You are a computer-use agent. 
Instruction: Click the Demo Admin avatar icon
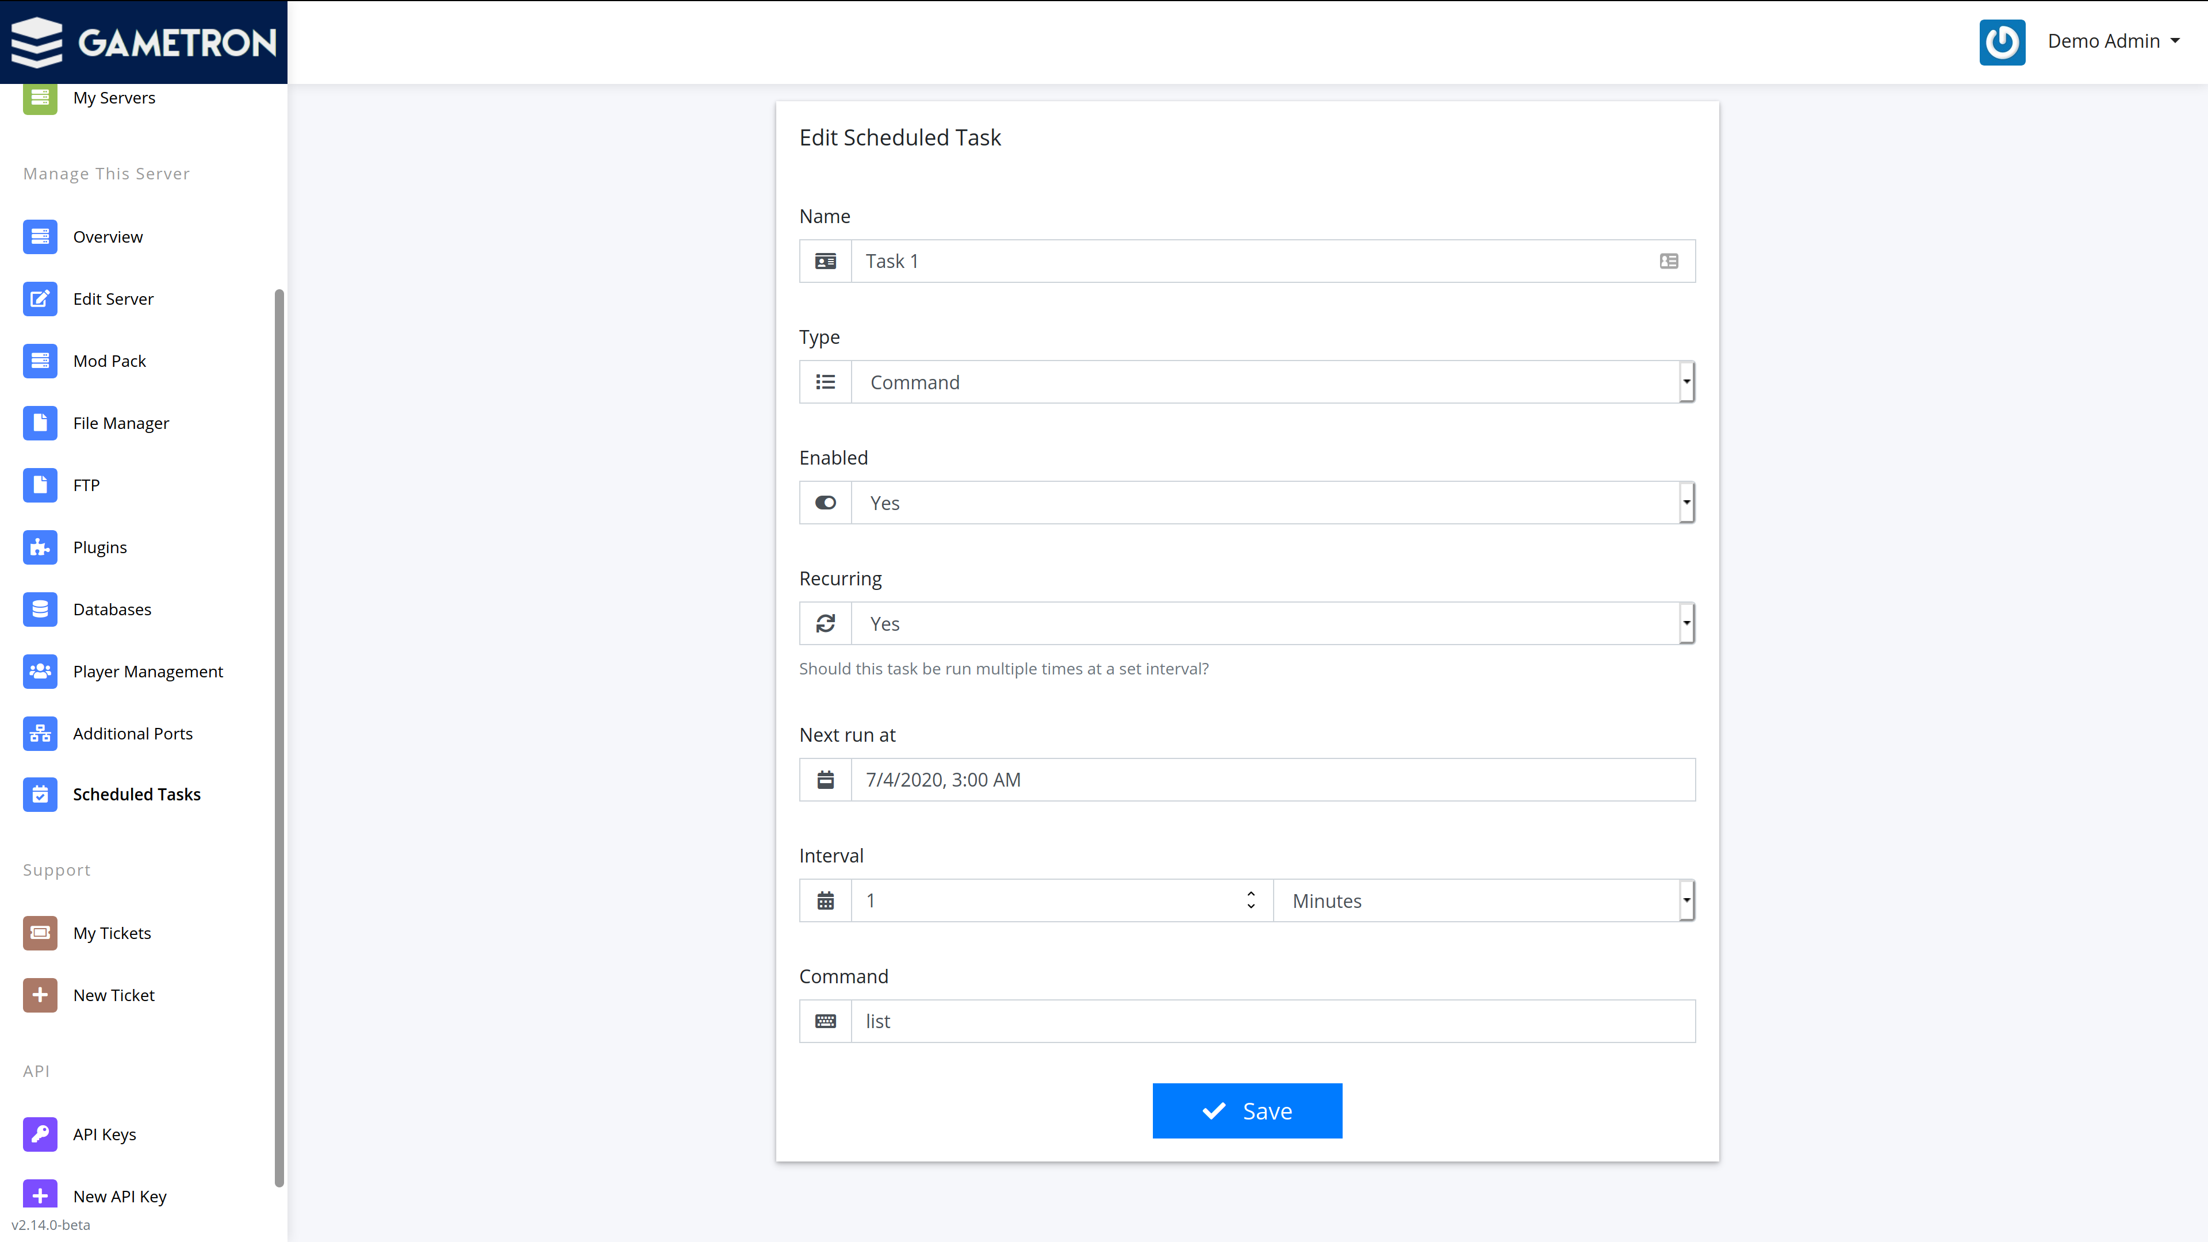[x=2002, y=42]
